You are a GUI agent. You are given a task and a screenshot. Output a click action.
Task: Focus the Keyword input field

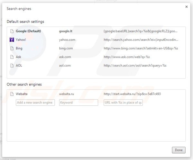78,102
